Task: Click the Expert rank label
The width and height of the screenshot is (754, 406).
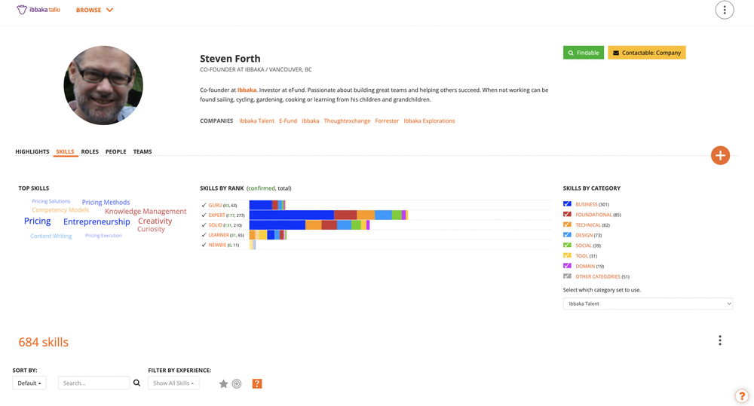Action: click(x=217, y=215)
